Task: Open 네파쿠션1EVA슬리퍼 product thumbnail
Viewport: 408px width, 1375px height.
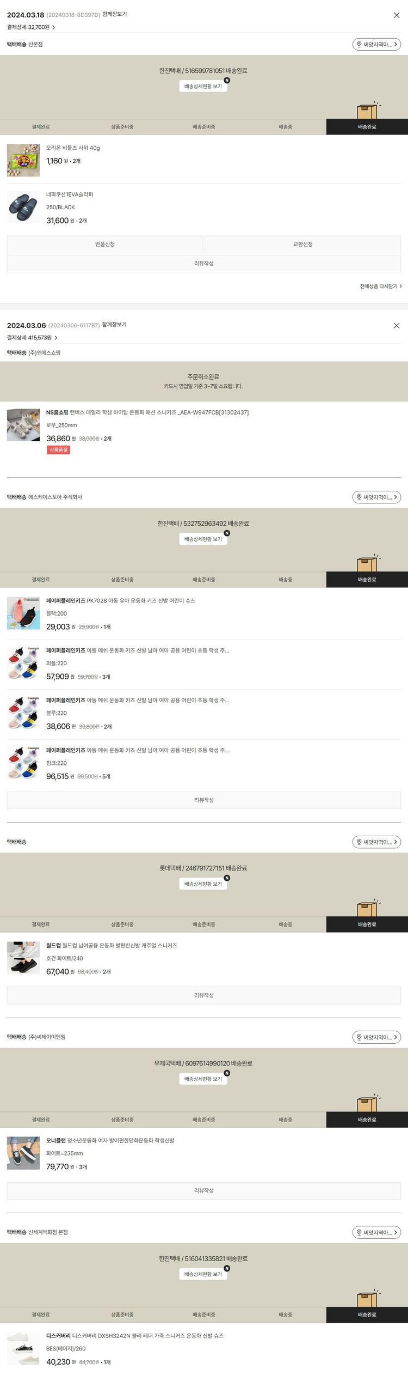Action: click(x=23, y=207)
